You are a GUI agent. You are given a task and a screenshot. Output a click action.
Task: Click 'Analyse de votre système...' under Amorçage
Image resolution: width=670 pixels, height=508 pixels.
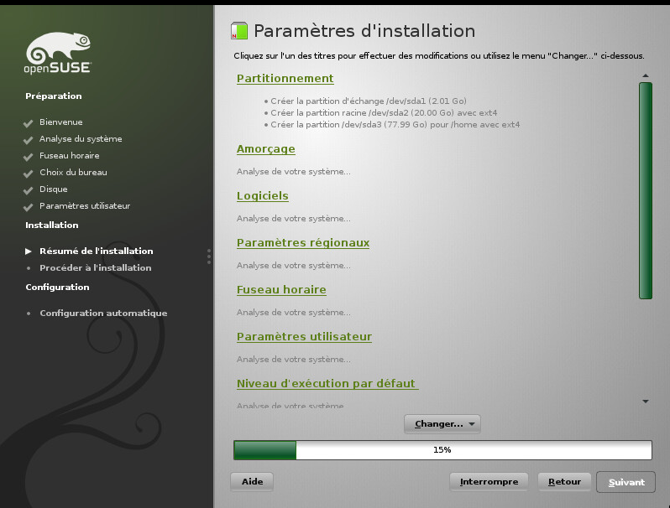point(294,172)
